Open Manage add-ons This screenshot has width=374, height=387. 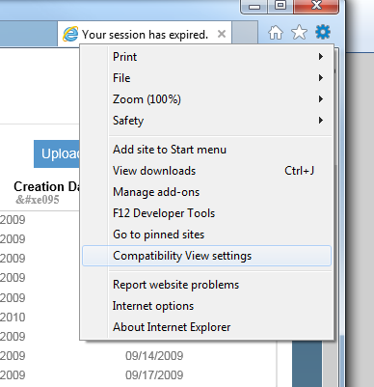pyautogui.click(x=207, y=192)
